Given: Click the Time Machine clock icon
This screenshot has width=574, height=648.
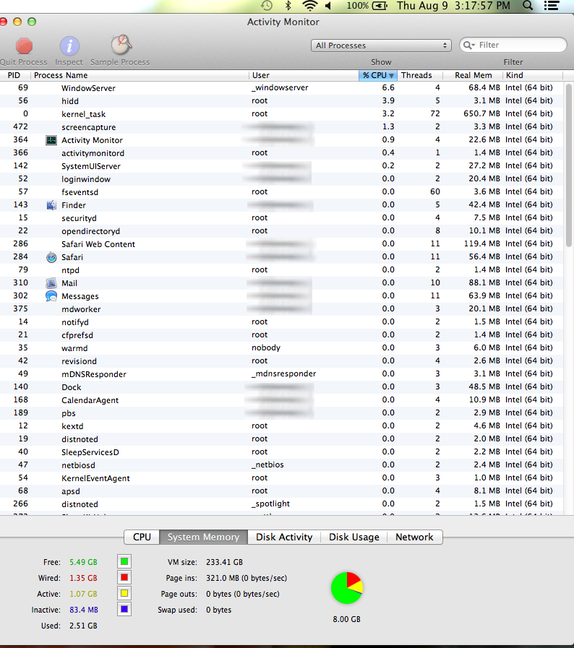Looking at the screenshot, I should tap(267, 6).
